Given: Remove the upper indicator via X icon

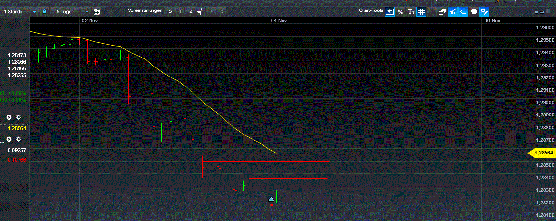Looking at the screenshot, I should [x=9, y=117].
